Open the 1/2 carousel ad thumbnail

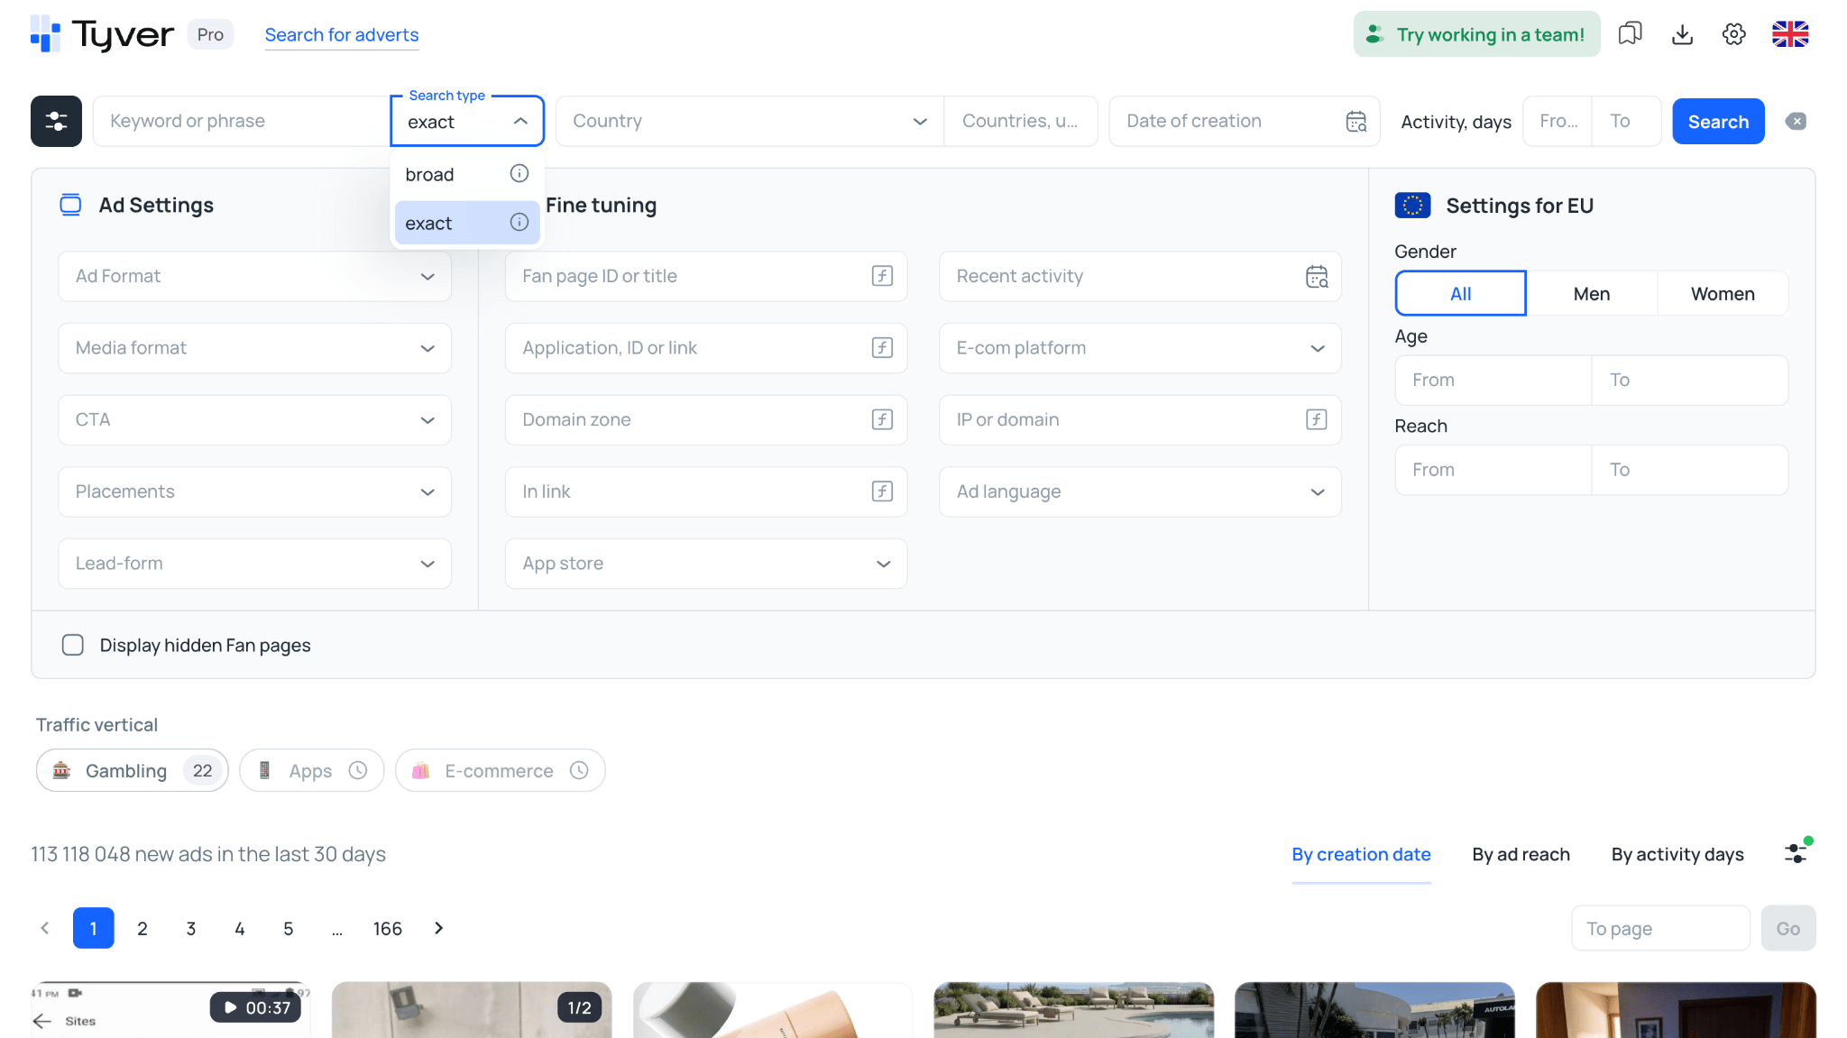coord(472,1009)
